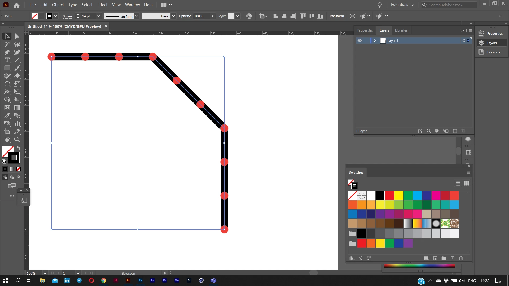The width and height of the screenshot is (509, 286).
Task: Click Create New Layer icon
Action: pyautogui.click(x=455, y=131)
